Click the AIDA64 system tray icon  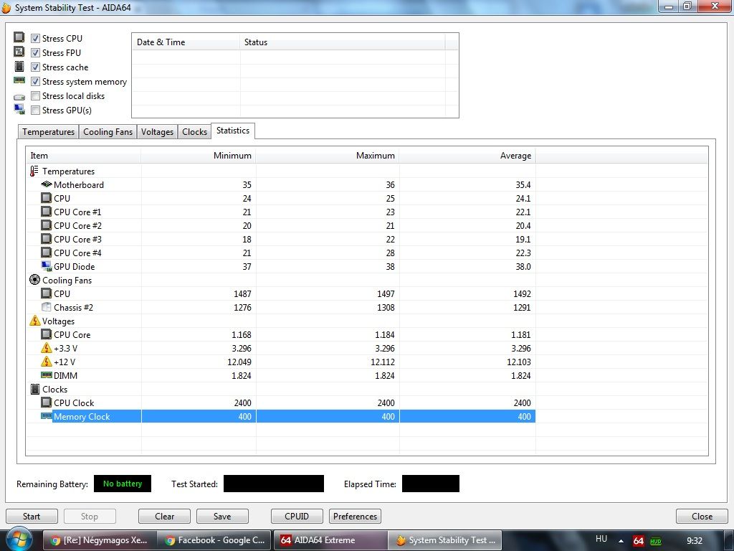pos(639,541)
